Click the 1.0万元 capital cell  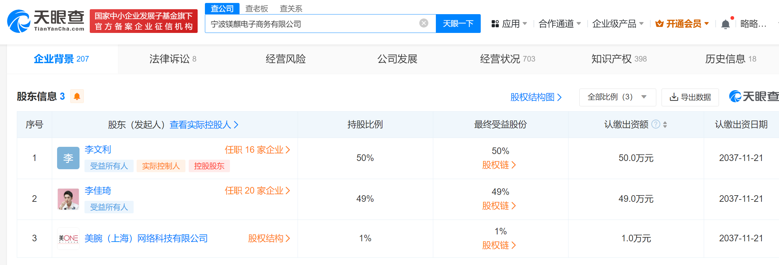[636, 238]
